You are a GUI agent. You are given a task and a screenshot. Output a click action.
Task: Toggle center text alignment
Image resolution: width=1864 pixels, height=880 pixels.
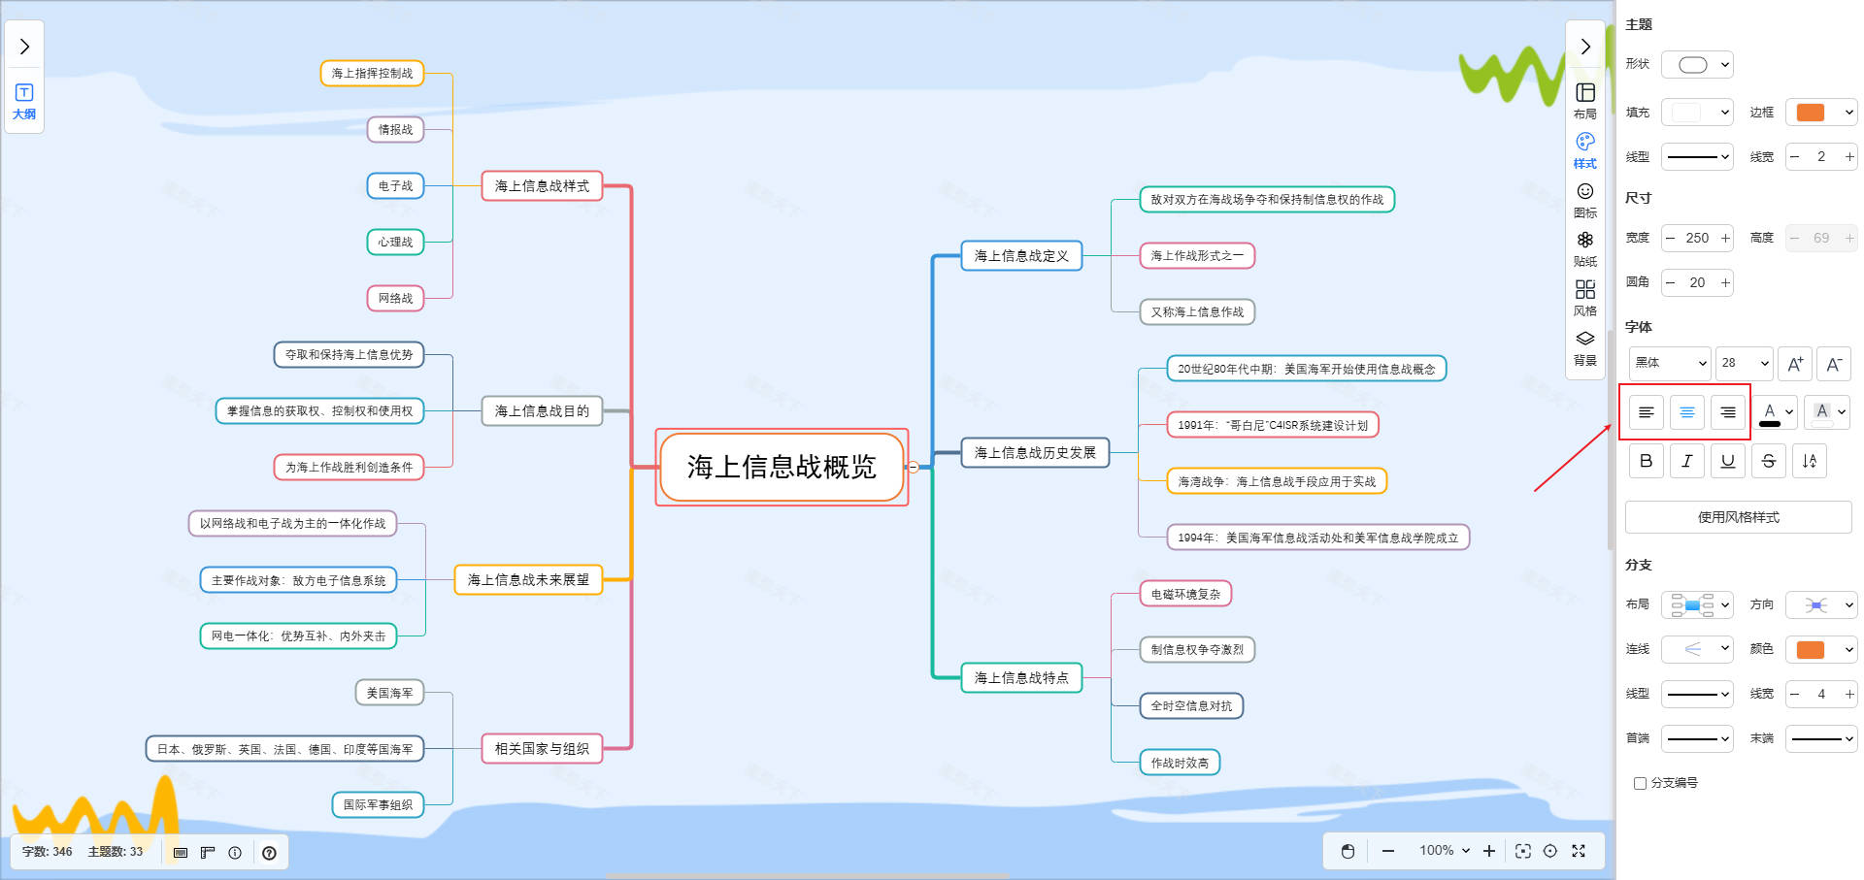coord(1686,412)
